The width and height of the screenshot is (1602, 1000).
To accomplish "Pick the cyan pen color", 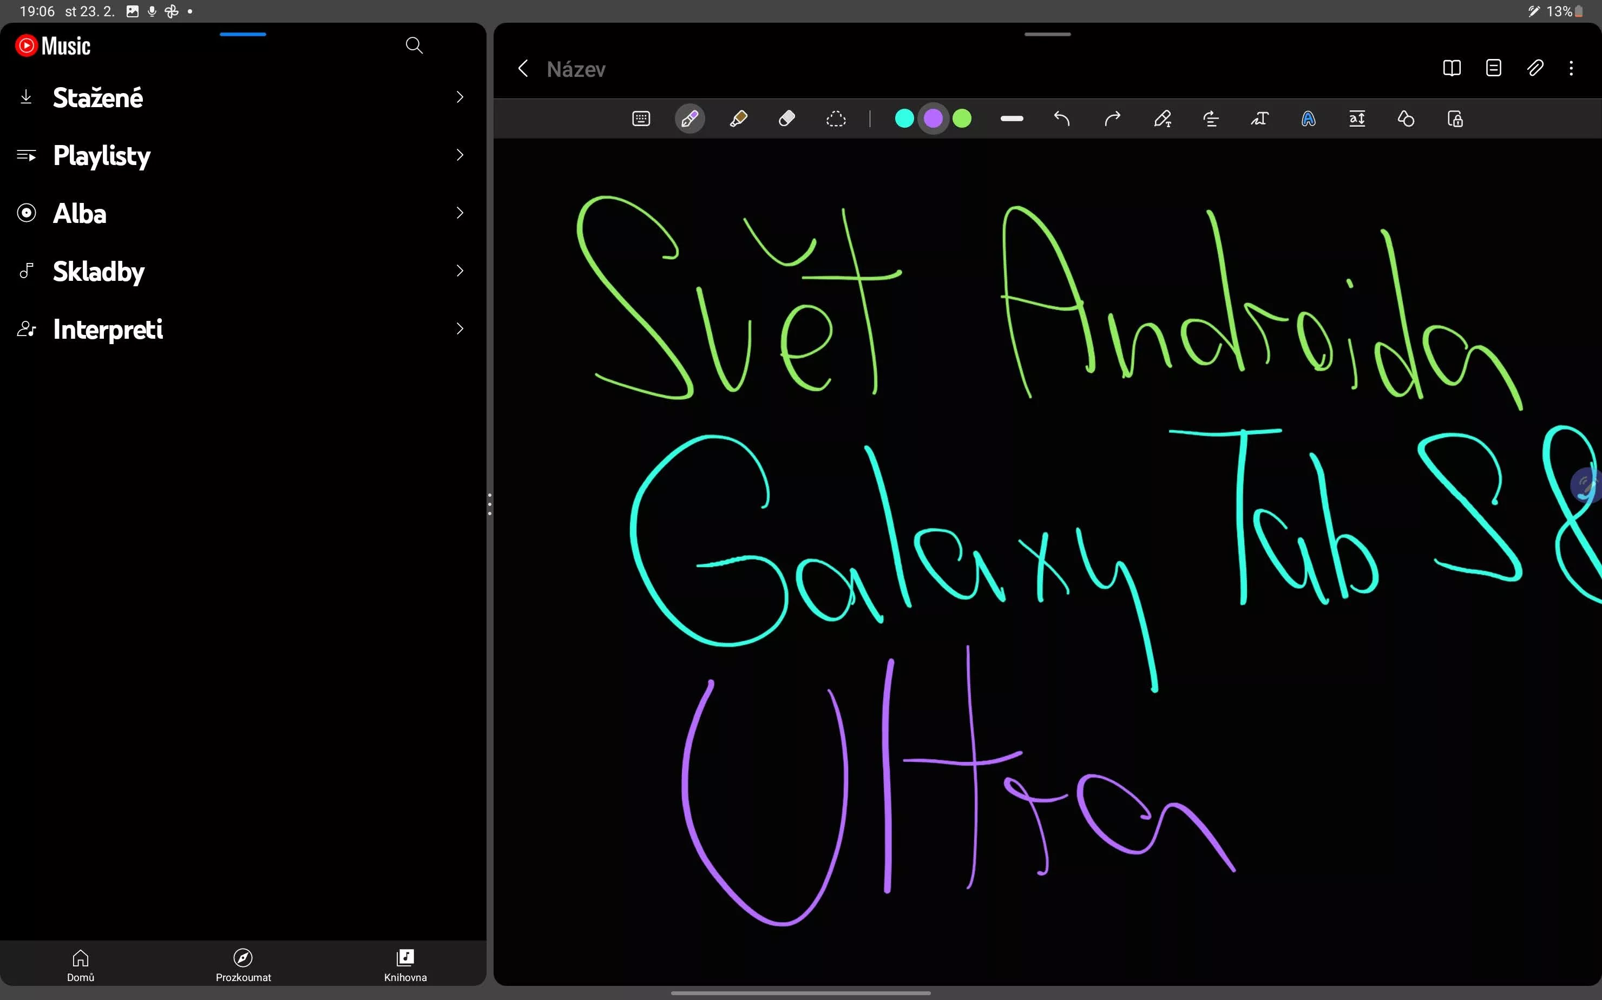I will [904, 119].
